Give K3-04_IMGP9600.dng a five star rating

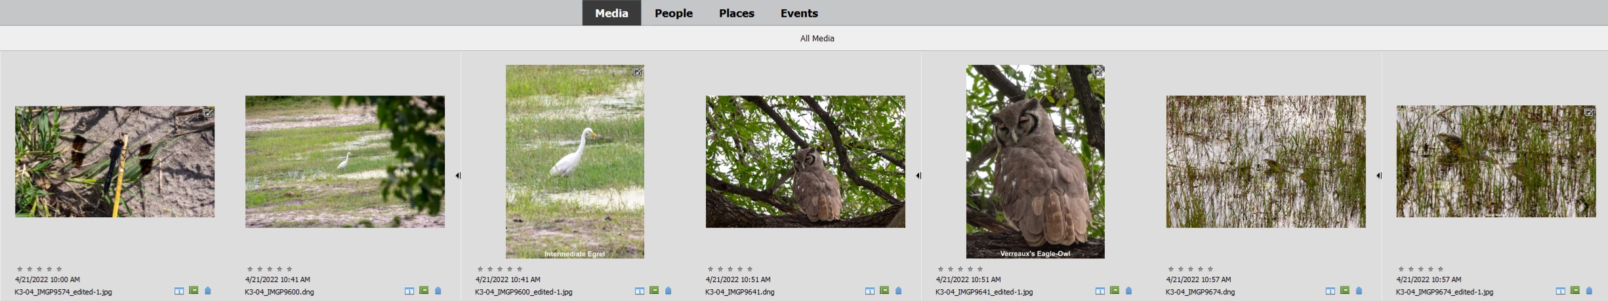click(289, 269)
